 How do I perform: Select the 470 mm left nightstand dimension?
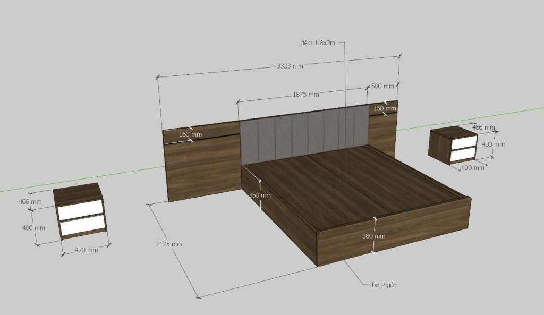[x=85, y=250]
